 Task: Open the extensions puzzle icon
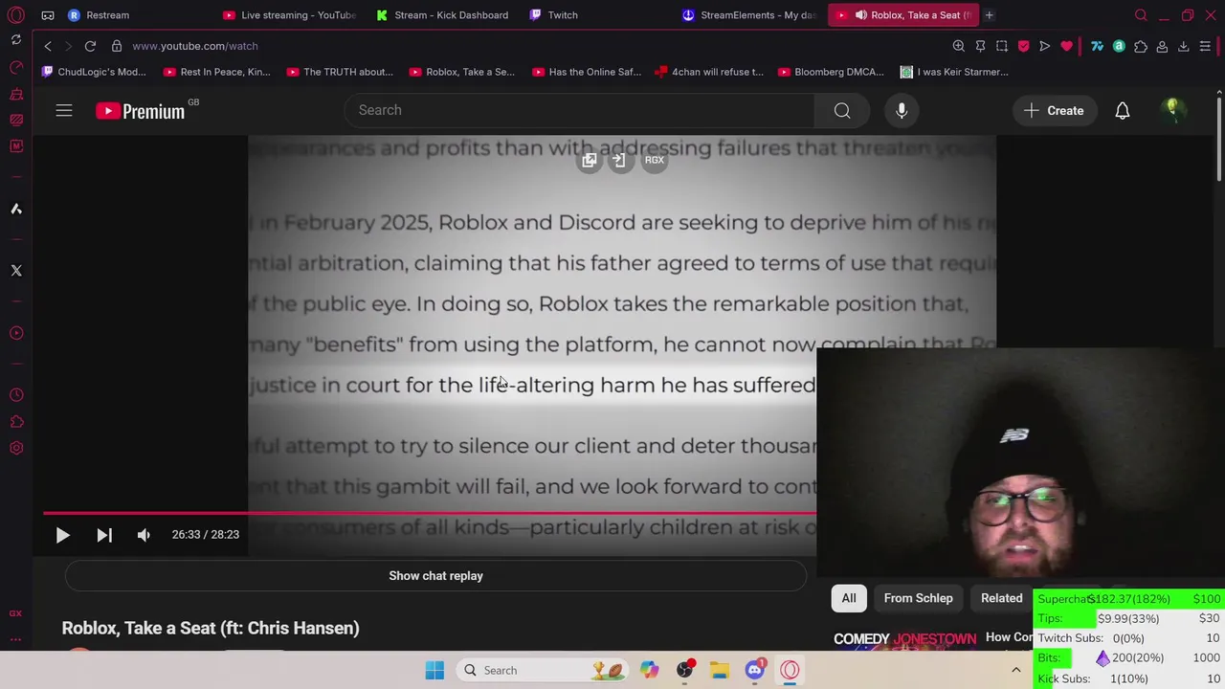[1141, 46]
